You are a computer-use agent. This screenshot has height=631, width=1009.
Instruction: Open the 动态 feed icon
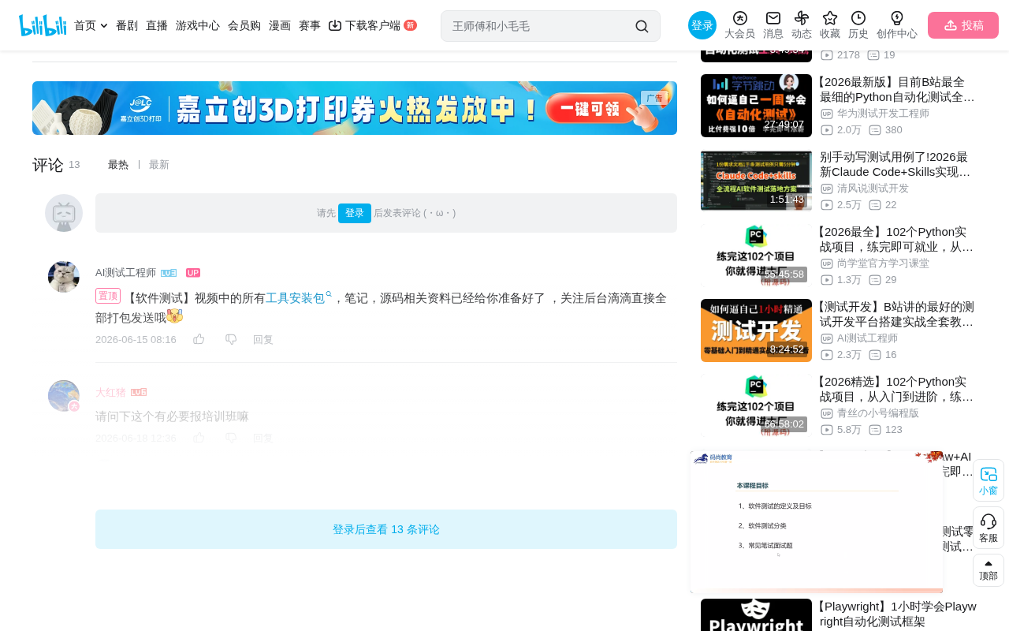coord(802,18)
